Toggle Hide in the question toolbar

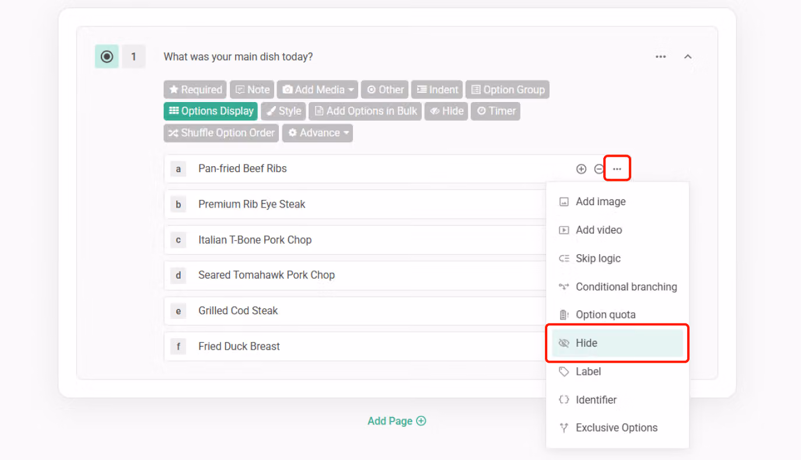pyautogui.click(x=446, y=111)
